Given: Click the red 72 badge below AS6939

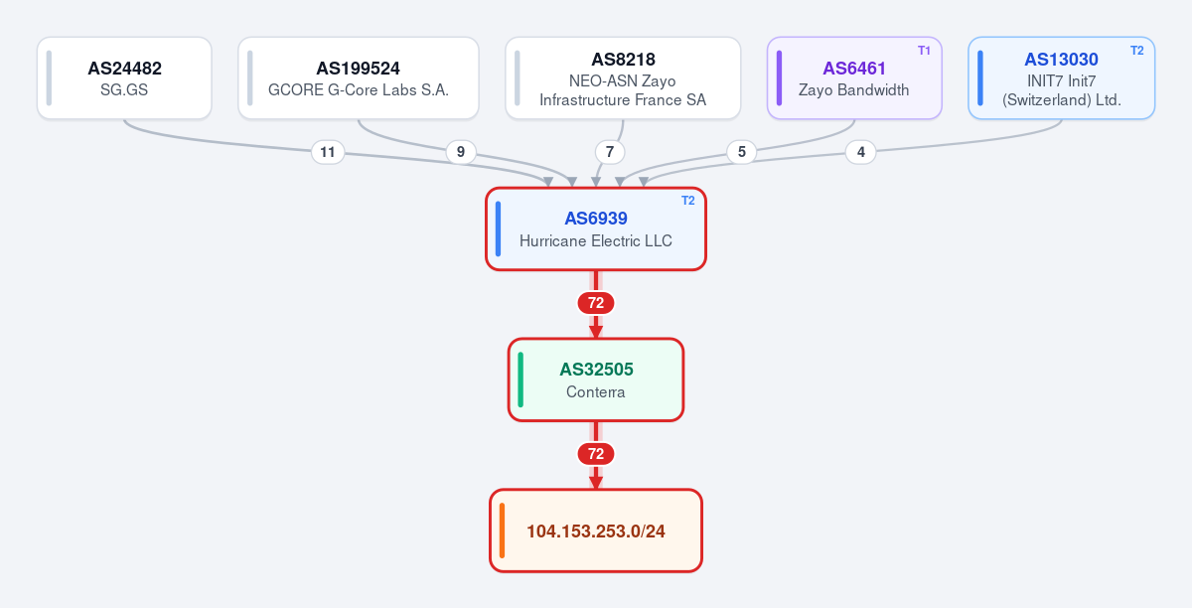Looking at the screenshot, I should 596,303.
